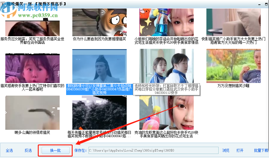Click caption 搞笑感谢快手我要上热门
This screenshot has height=158, width=269.
(32, 87)
